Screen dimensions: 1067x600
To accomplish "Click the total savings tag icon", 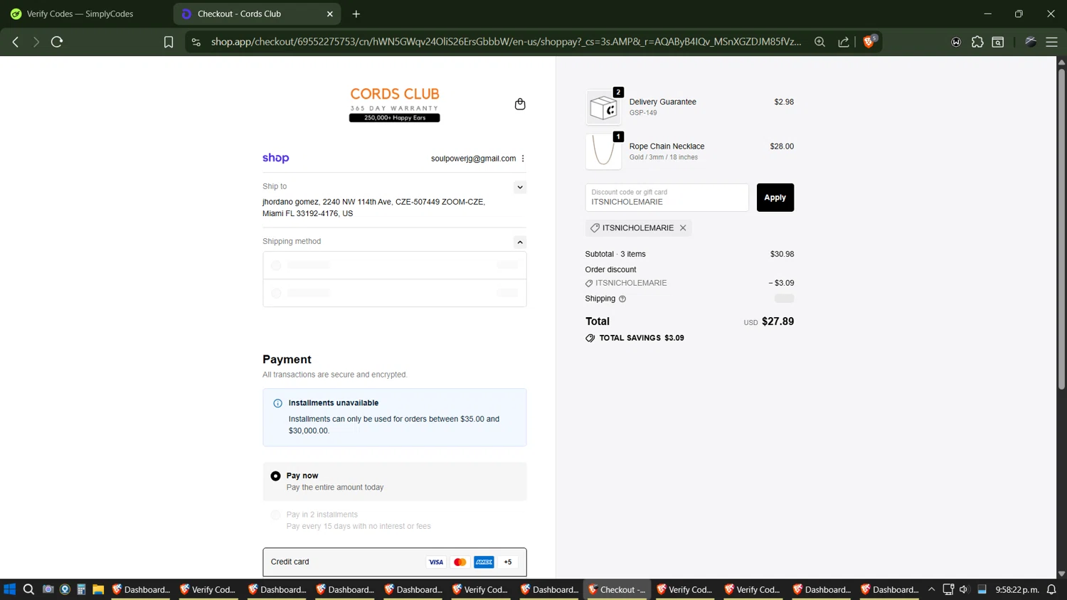I will pyautogui.click(x=590, y=338).
